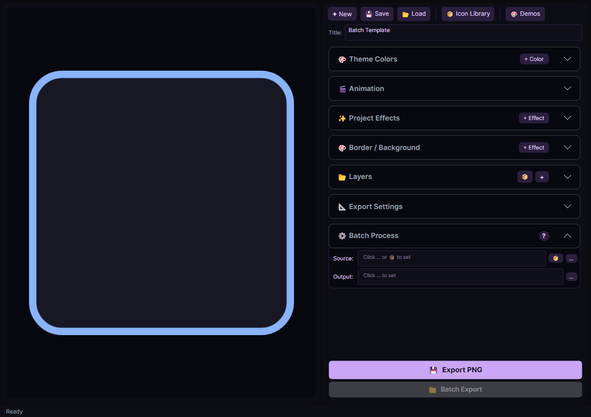Pick source from icon library cube button

click(555, 258)
